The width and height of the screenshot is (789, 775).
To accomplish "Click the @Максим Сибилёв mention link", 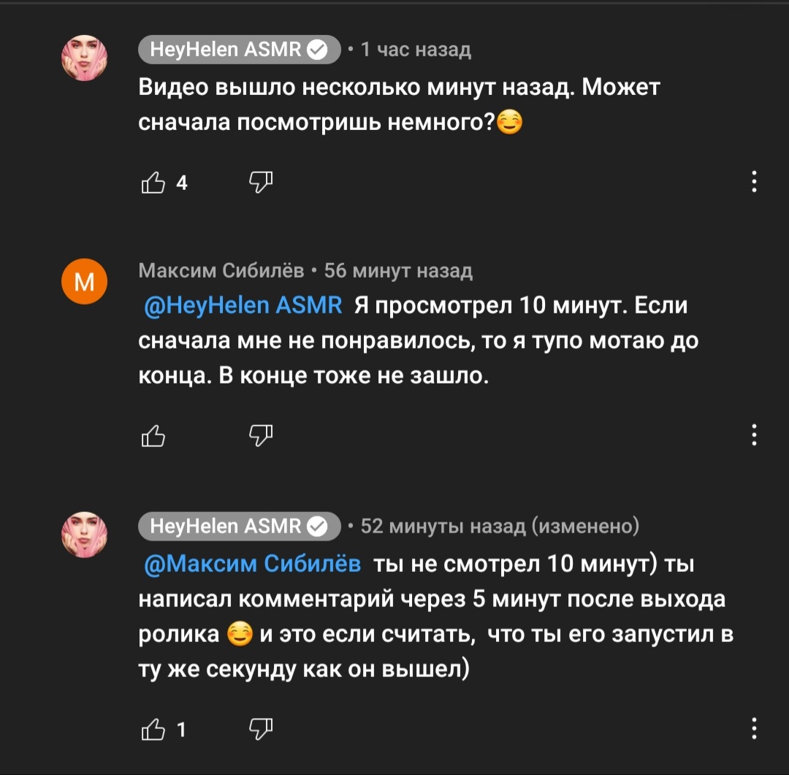I will [x=254, y=564].
